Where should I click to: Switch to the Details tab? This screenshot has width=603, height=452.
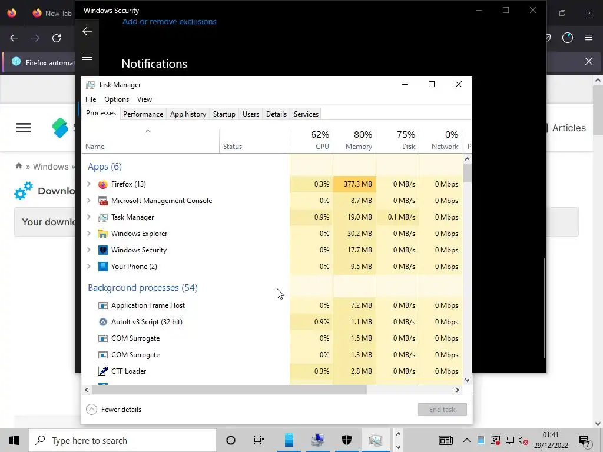(x=277, y=114)
